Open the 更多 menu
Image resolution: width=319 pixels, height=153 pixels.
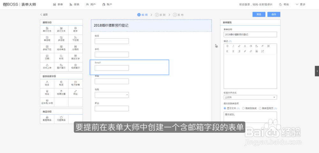click(300, 4)
